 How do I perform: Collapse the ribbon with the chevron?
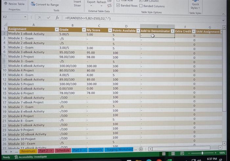point(223,14)
